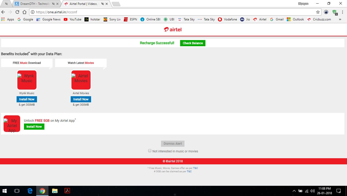Click the Dismiss Alert button
Image resolution: width=347 pixels, height=196 pixels.
tap(173, 144)
